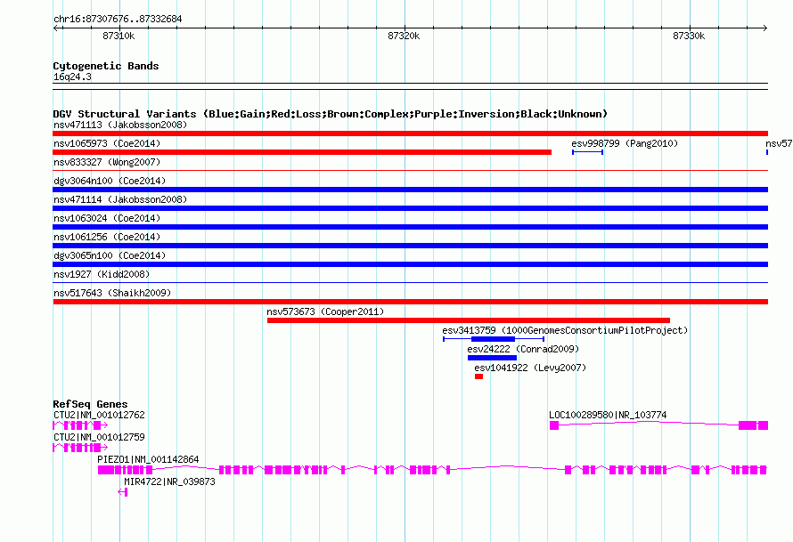Image resolution: width=793 pixels, height=542 pixels.
Task: Click the dgv3065n100 (Coe2014) blue bar
Action: click(x=410, y=264)
